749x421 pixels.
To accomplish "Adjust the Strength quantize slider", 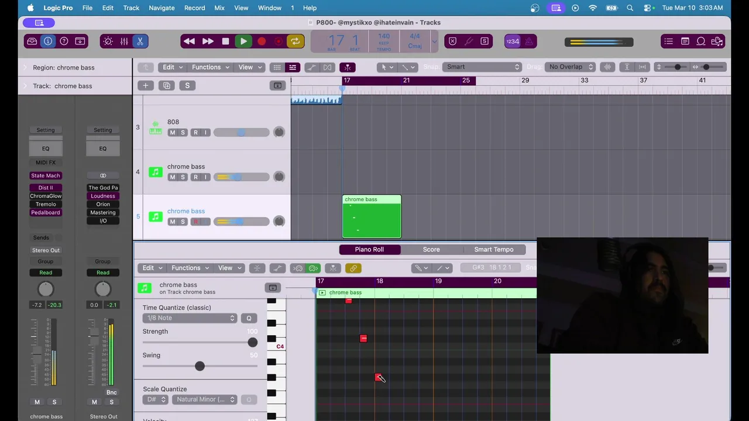I will pyautogui.click(x=252, y=343).
